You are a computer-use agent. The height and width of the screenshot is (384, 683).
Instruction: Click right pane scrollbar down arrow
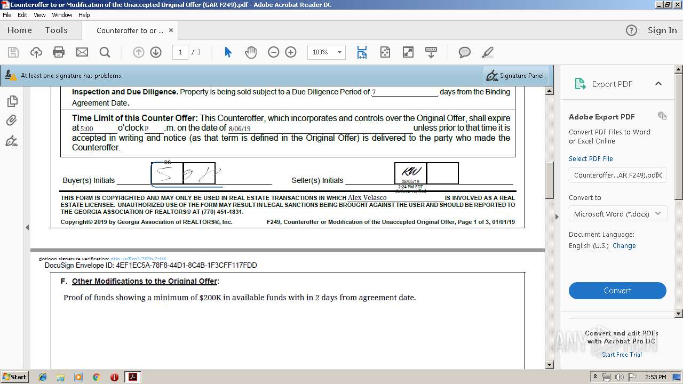(x=679, y=314)
